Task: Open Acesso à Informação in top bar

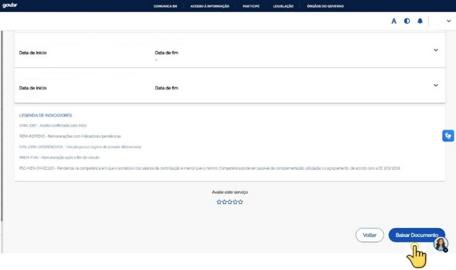Action: coord(210,6)
